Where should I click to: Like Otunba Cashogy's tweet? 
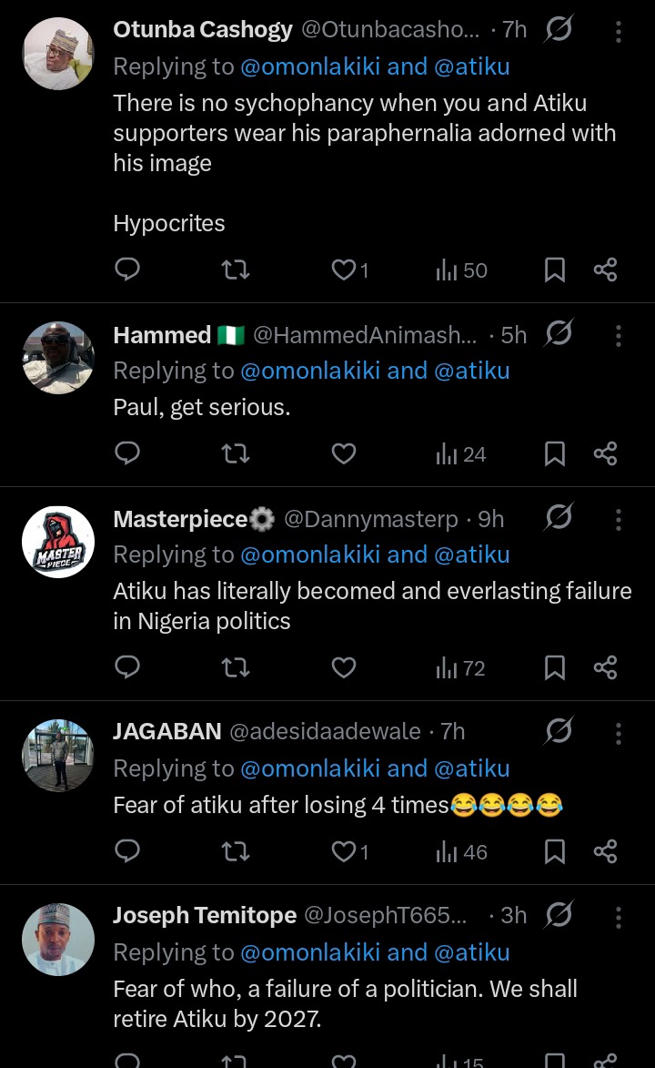tap(343, 270)
